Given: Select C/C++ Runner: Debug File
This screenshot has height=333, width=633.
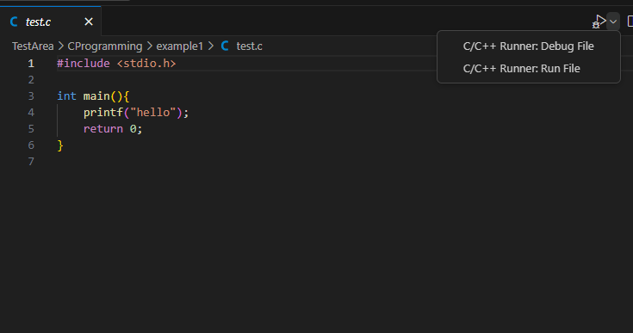Looking at the screenshot, I should (x=529, y=46).
